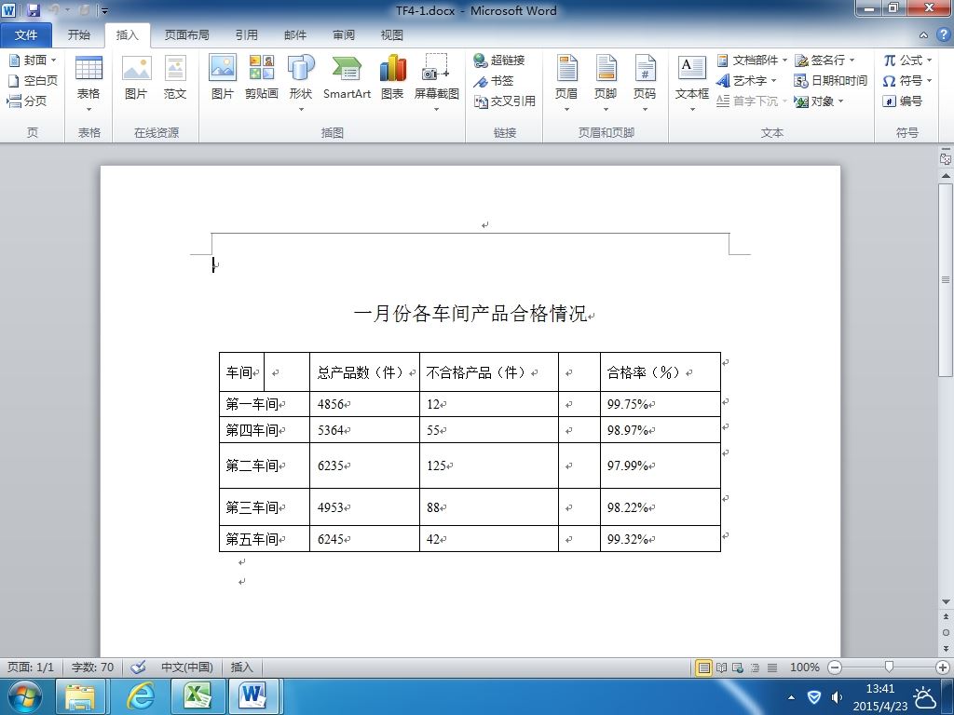Insert Date and Time (日期和时间)
The height and width of the screenshot is (715, 954).
click(830, 80)
